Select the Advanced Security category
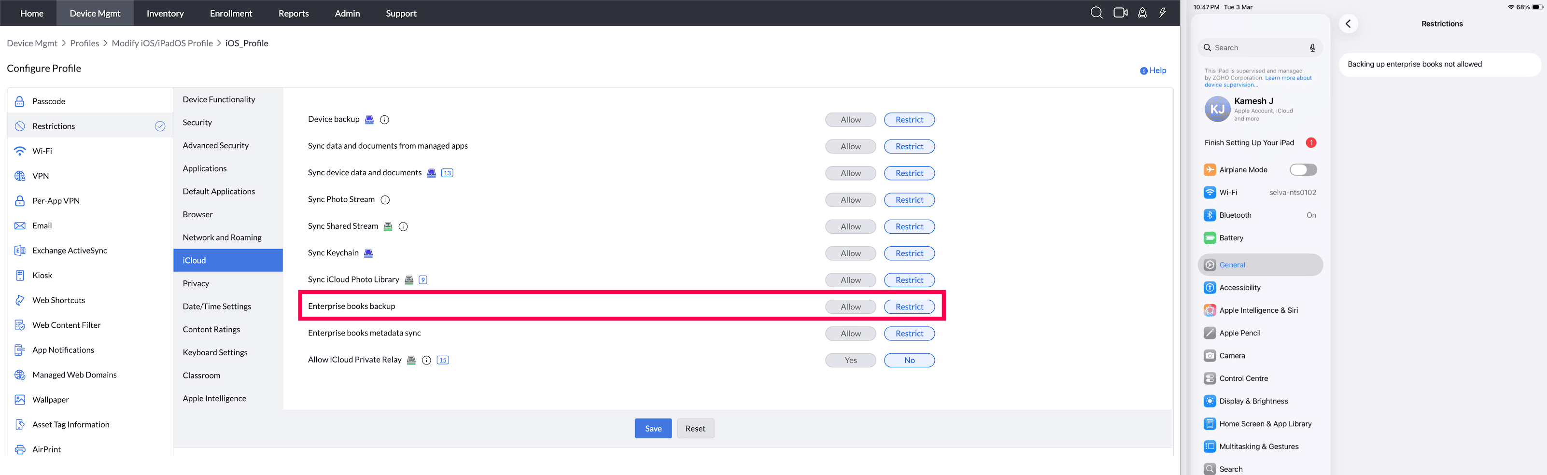Screen dimensions: 1547x475 (x=227, y=145)
